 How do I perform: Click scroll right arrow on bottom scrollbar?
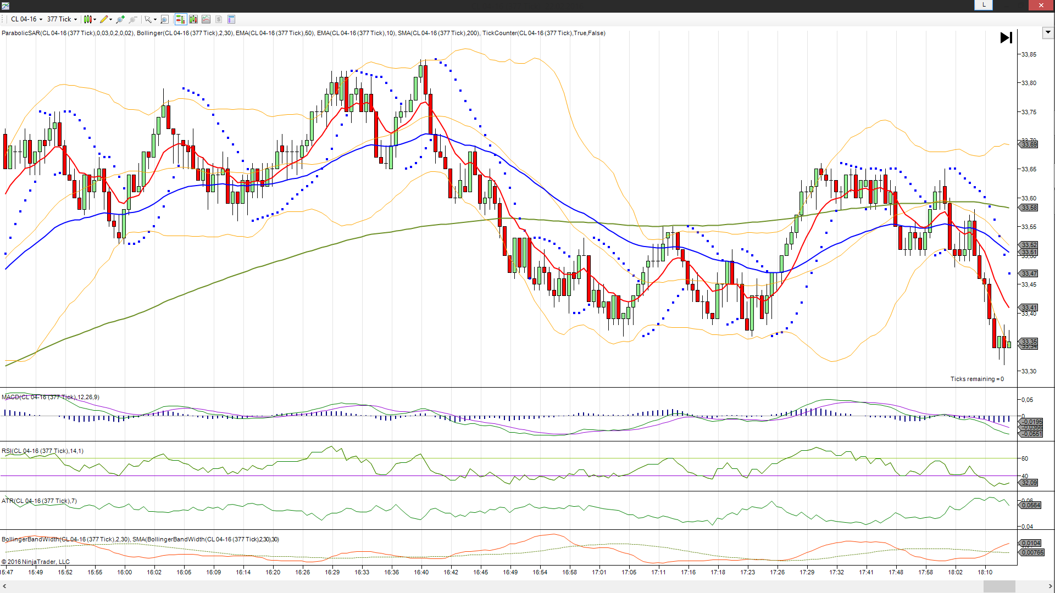(1050, 586)
